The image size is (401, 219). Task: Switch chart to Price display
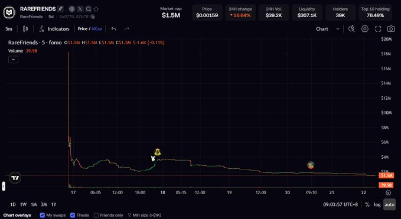[x=82, y=29]
